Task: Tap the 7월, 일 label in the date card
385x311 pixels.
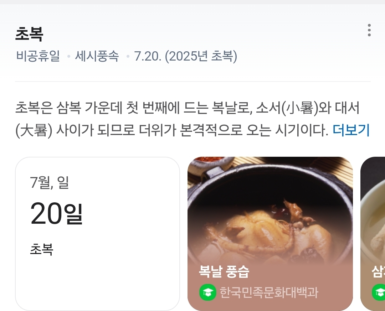Action: (49, 182)
